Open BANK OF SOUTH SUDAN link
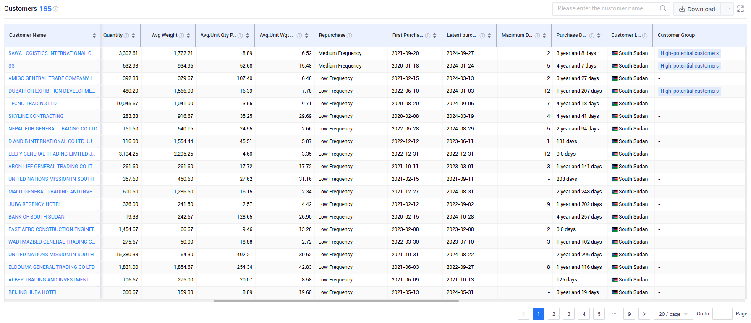Screen dimensions: 751x323 (37, 217)
